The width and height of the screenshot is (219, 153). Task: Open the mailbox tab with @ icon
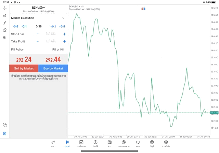(124, 144)
